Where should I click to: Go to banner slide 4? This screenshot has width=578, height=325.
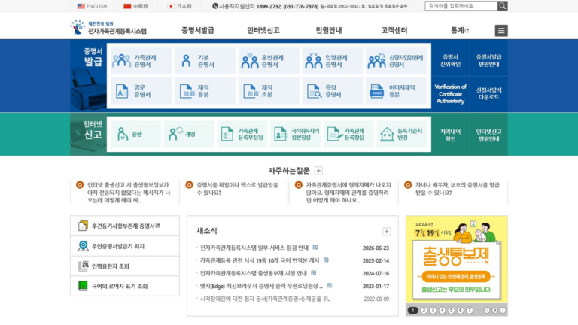442,310
